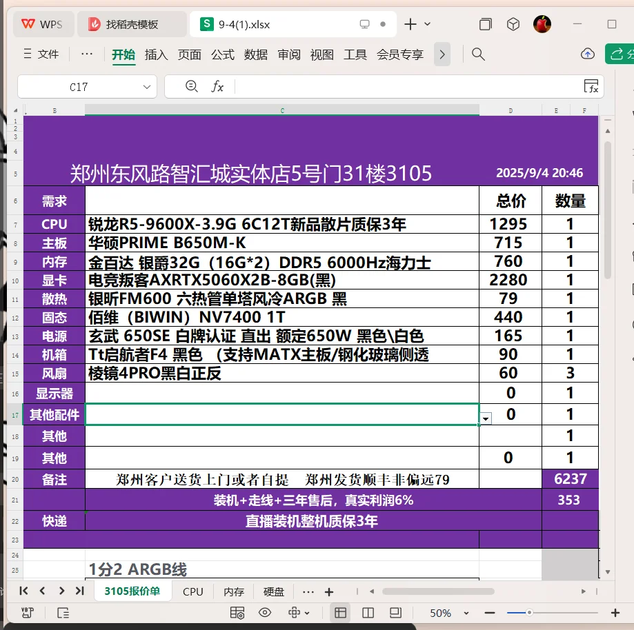Viewport: 634px width, 630px height.
Task: Open the 插入 ribbon tab
Action: click(x=157, y=54)
